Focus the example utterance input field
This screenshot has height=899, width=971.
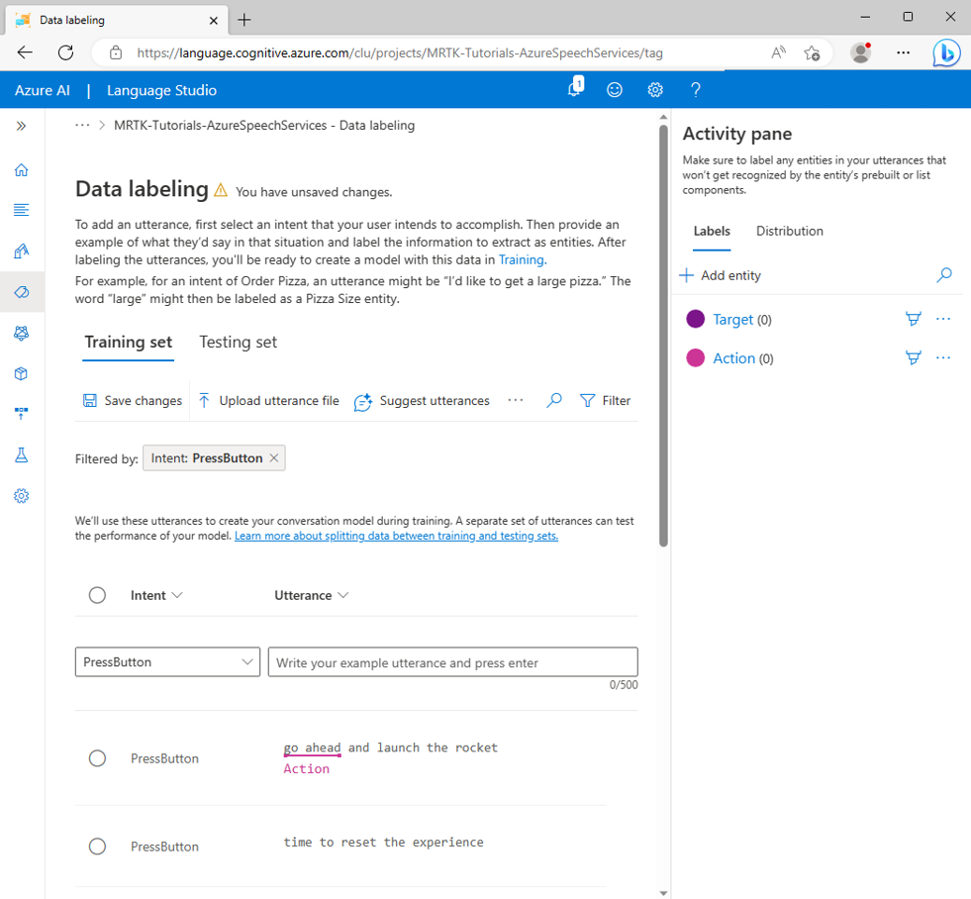point(452,661)
